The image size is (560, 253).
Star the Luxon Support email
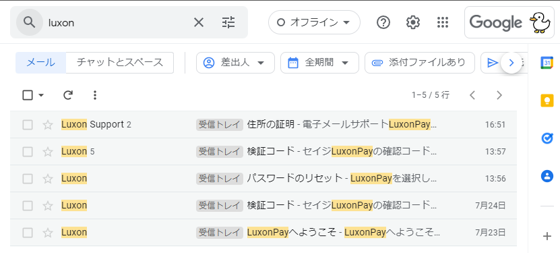coord(47,125)
